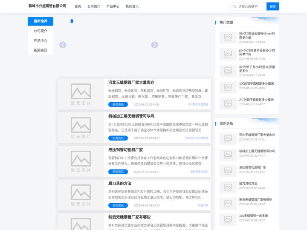Open 公司简介 in top navigation

tap(94, 6)
